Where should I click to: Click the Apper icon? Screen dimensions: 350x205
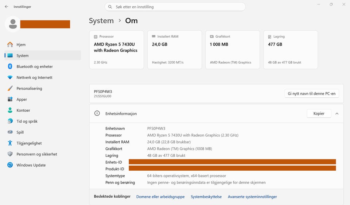click(10, 99)
